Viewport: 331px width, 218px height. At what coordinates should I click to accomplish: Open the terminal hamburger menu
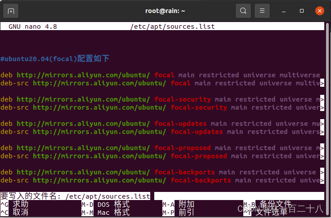[x=262, y=11]
